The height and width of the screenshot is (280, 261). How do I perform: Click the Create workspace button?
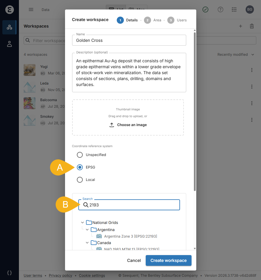[168, 260]
